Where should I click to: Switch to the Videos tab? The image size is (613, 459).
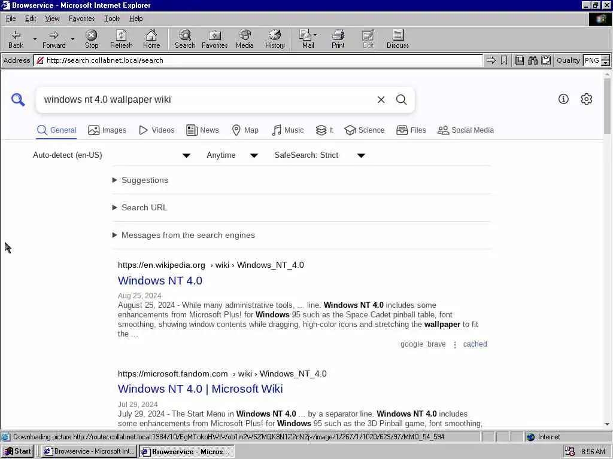coord(157,130)
